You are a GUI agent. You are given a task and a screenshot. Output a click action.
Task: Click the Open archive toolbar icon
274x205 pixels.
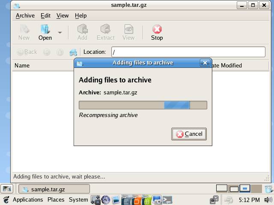(45, 32)
